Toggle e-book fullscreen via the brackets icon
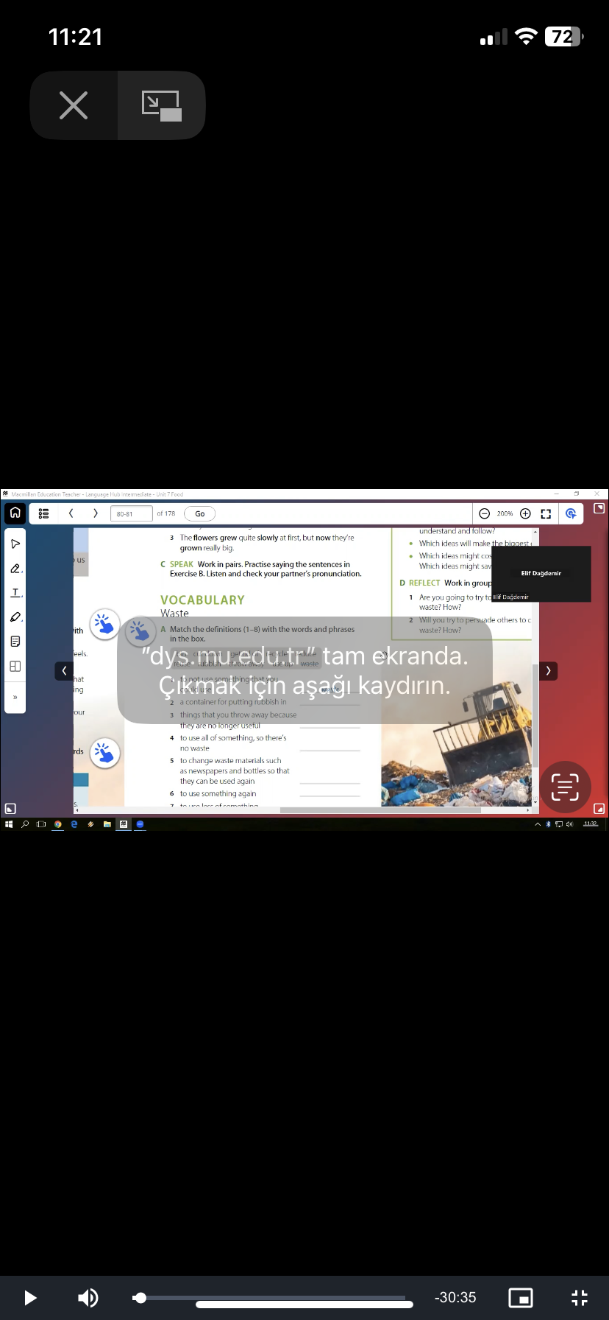Screen dimensions: 609x1320 click(x=546, y=513)
